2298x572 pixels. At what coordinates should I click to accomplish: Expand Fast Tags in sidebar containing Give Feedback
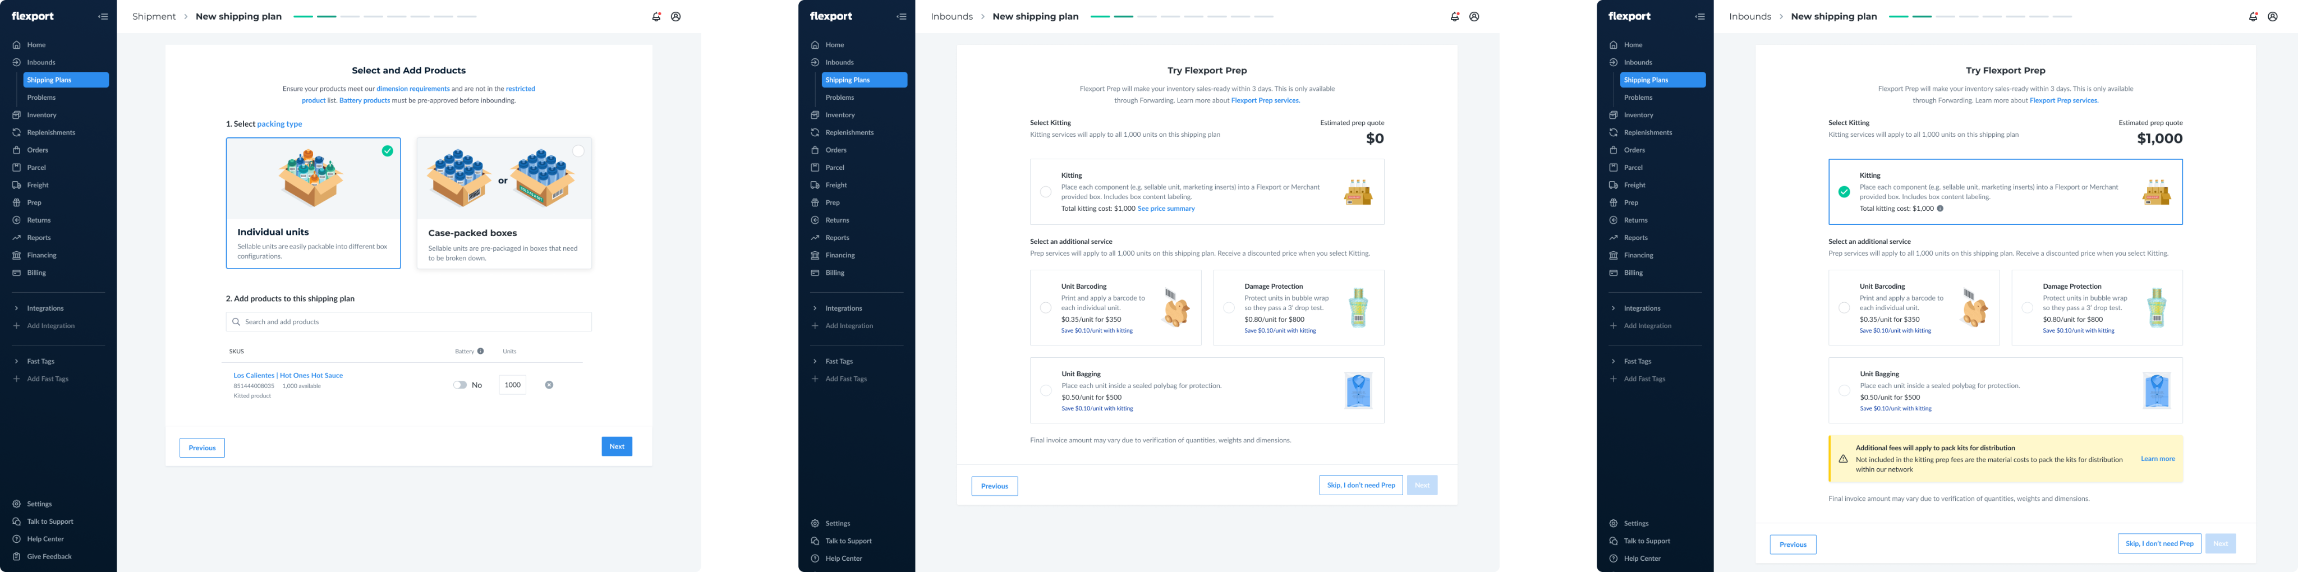[x=40, y=361]
